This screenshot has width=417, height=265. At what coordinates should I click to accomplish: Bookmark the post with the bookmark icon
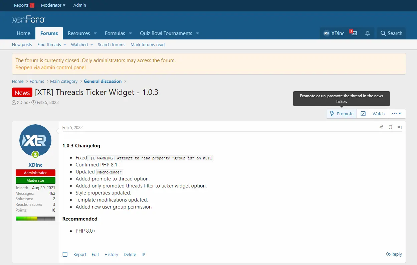(390, 127)
